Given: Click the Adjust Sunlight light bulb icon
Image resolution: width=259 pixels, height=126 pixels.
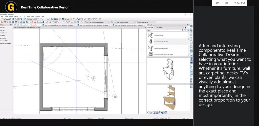Looking at the screenshot, I should [x=71, y=19].
